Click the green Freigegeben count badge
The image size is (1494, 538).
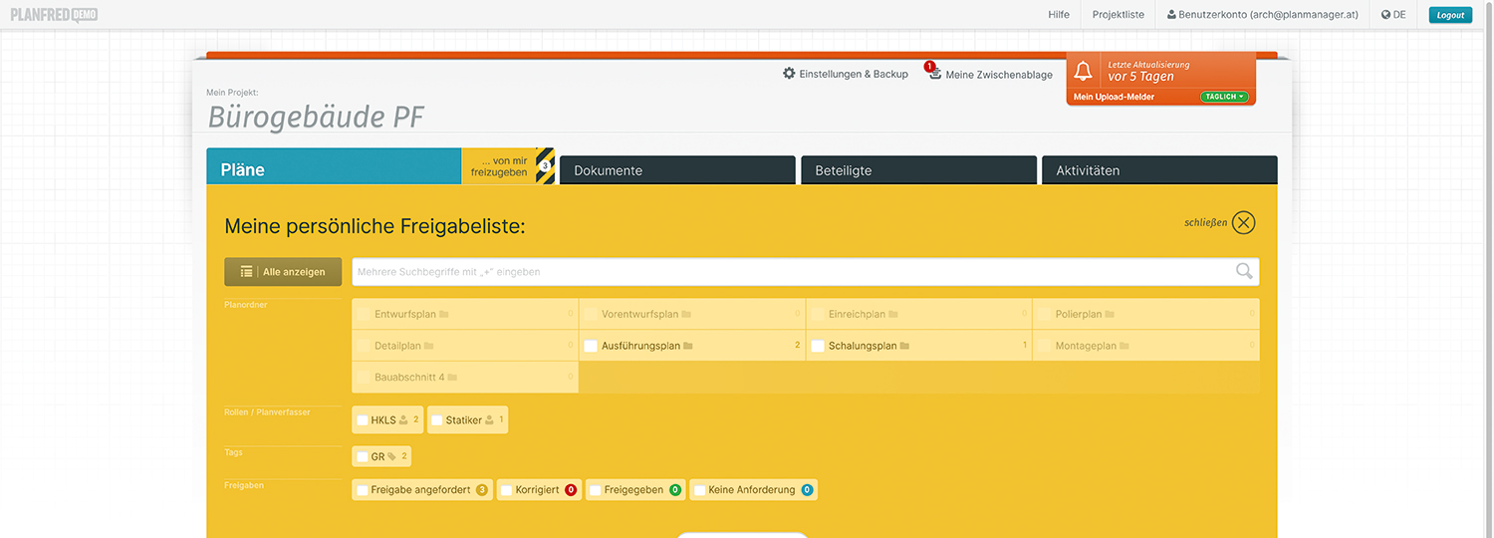pyautogui.click(x=675, y=490)
